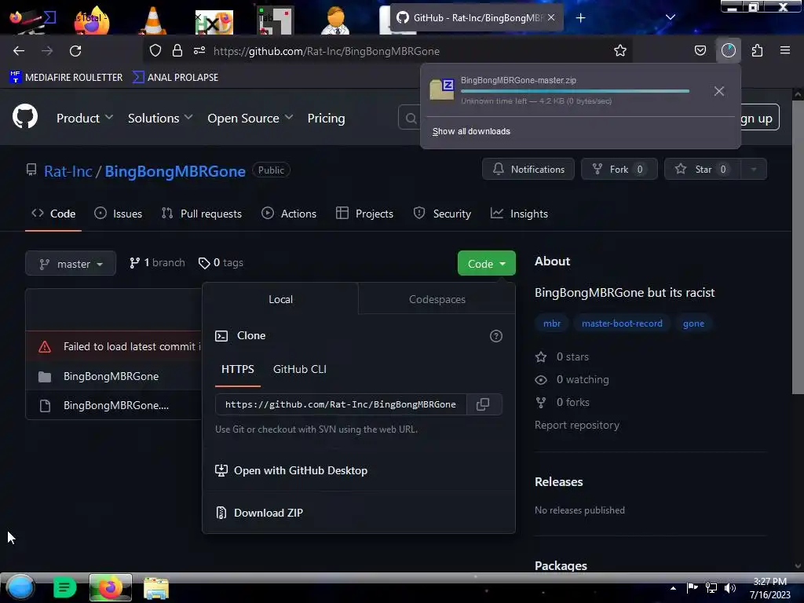Screen dimensions: 804x603
Task: Open the Security tab
Action: (x=442, y=214)
